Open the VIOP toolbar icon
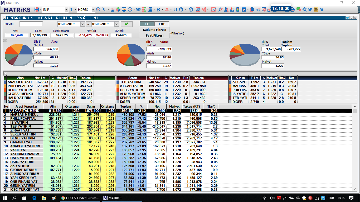Screen dimensions: 360x202 click(198, 10)
